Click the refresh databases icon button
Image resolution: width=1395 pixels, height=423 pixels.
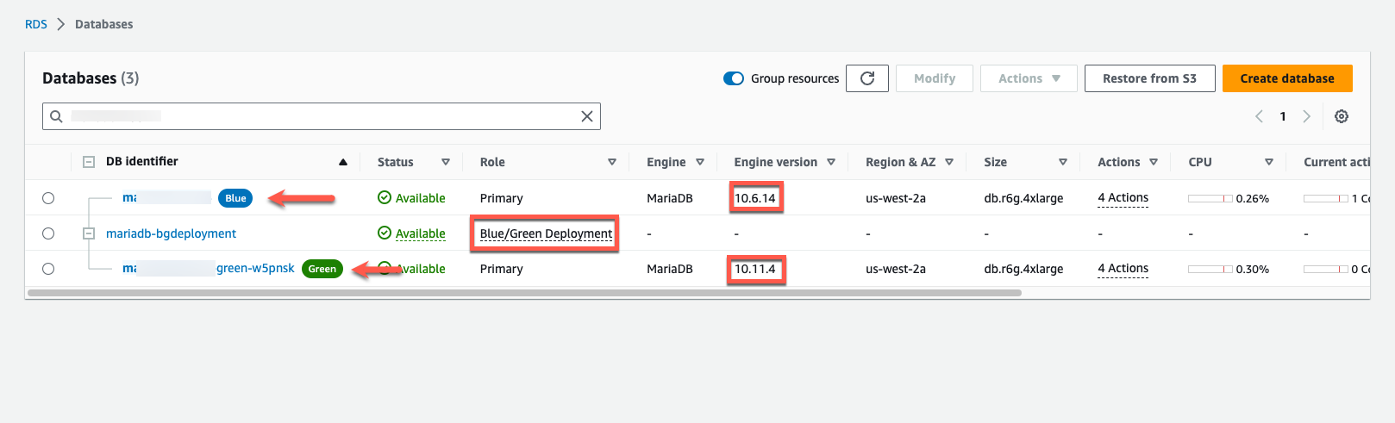point(867,78)
